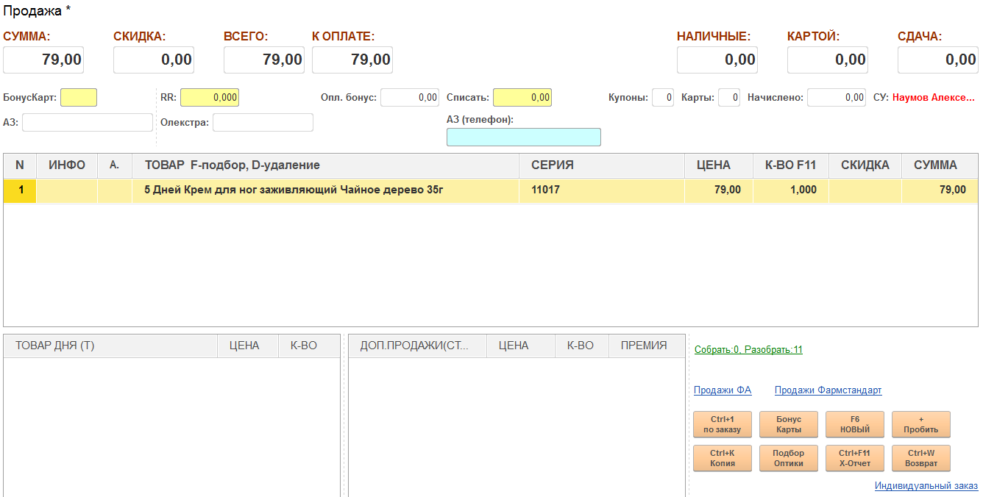Open the 'Продажи ФА' link
The width and height of the screenshot is (983, 497).
(x=723, y=390)
